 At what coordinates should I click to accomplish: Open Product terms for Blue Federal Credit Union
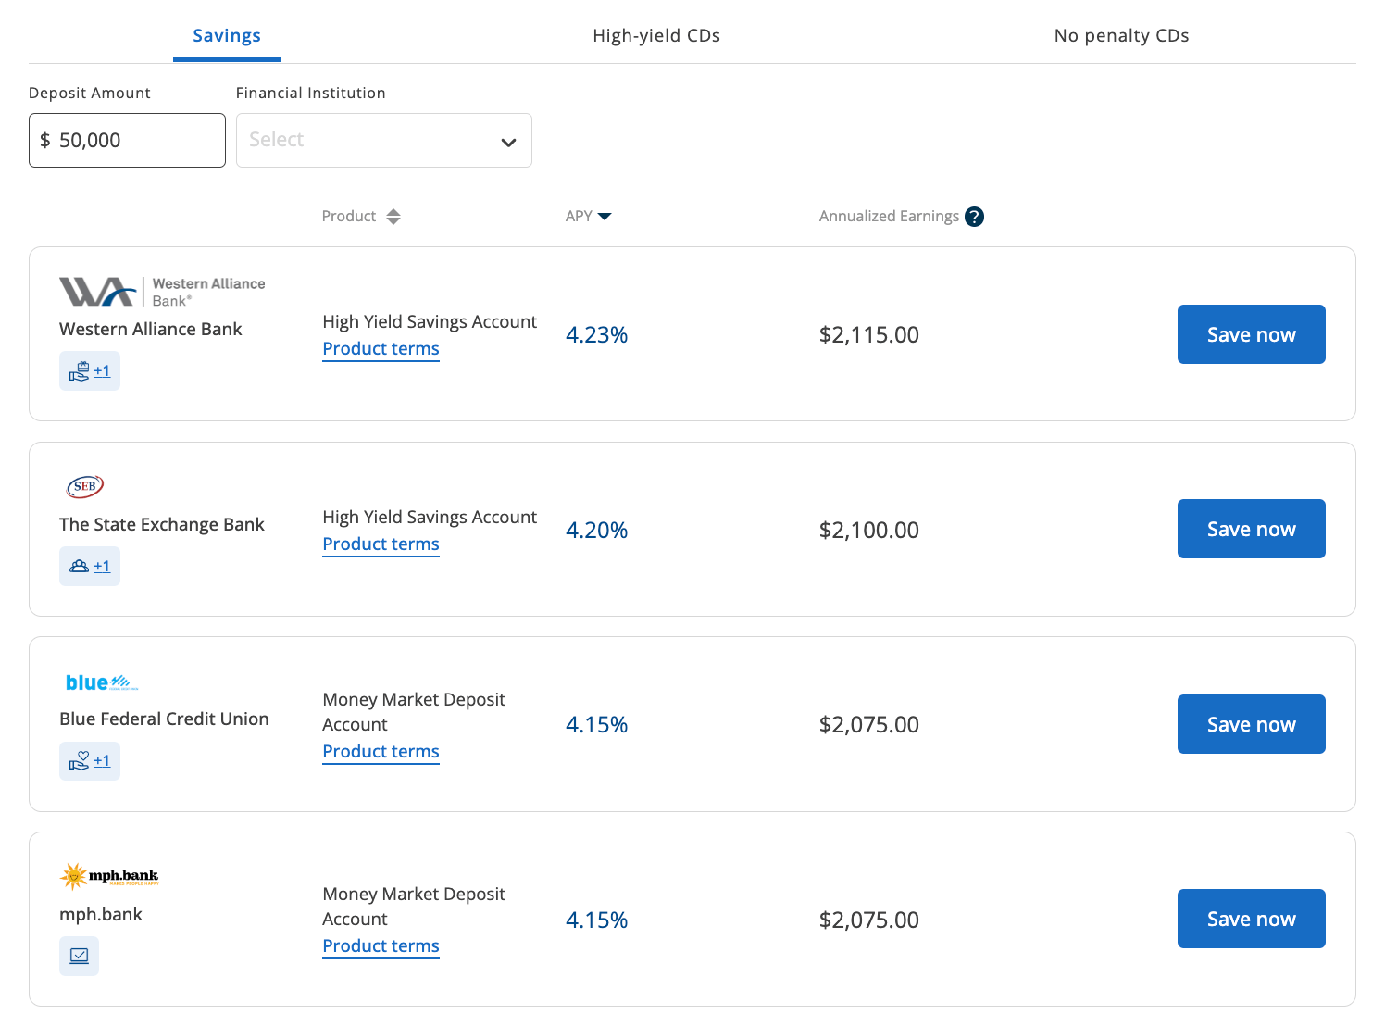pos(381,752)
